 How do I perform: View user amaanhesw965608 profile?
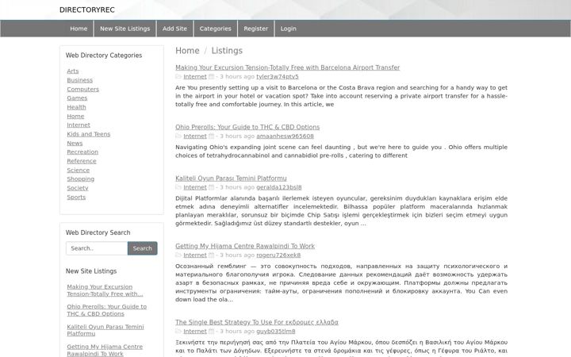click(x=285, y=136)
